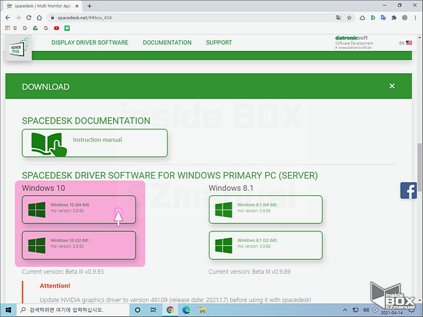This screenshot has width=423, height=317.
Task: Go back with the browser back arrow
Action: coord(8,18)
